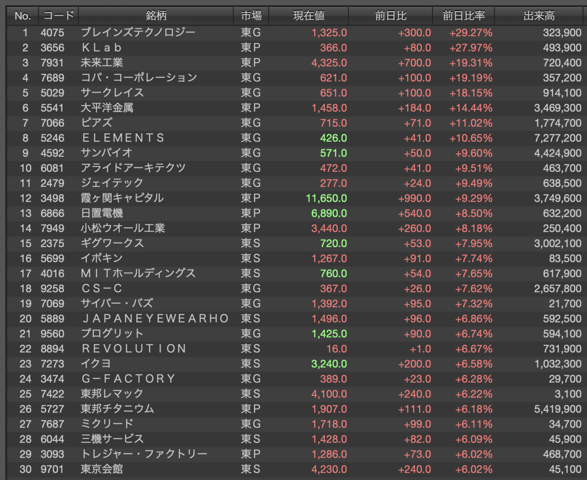Select アライドアーキテクツ stock name

(x=133, y=168)
